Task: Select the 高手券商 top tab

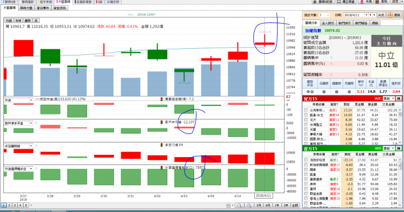Action: (x=45, y=2)
